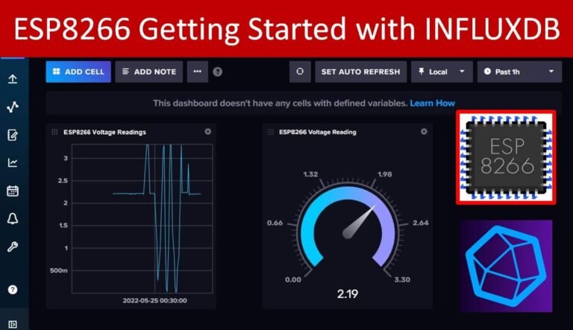Open Notebooks in the sidebar
Image resolution: width=573 pixels, height=330 pixels.
[x=13, y=135]
